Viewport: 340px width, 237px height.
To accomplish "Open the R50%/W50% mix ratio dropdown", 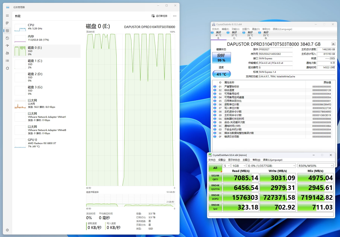I will click(x=315, y=166).
